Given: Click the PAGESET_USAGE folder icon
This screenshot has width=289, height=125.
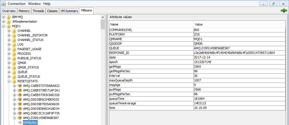Looking at the screenshot, I should (14, 49).
